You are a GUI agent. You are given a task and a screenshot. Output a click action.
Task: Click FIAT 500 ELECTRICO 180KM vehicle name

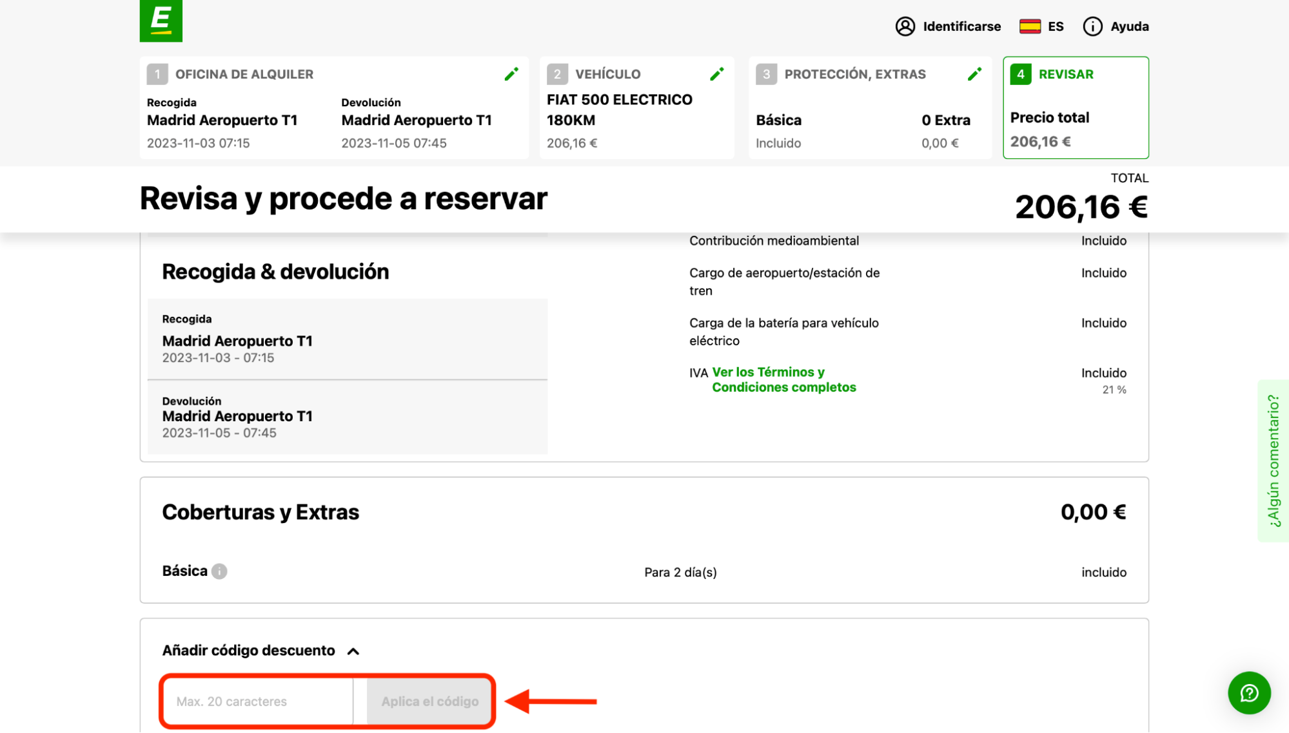point(619,109)
